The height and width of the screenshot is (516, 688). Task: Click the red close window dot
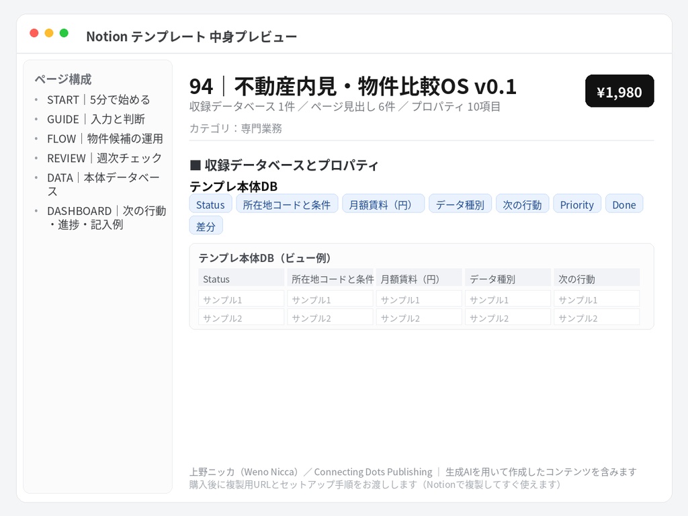pyautogui.click(x=34, y=33)
